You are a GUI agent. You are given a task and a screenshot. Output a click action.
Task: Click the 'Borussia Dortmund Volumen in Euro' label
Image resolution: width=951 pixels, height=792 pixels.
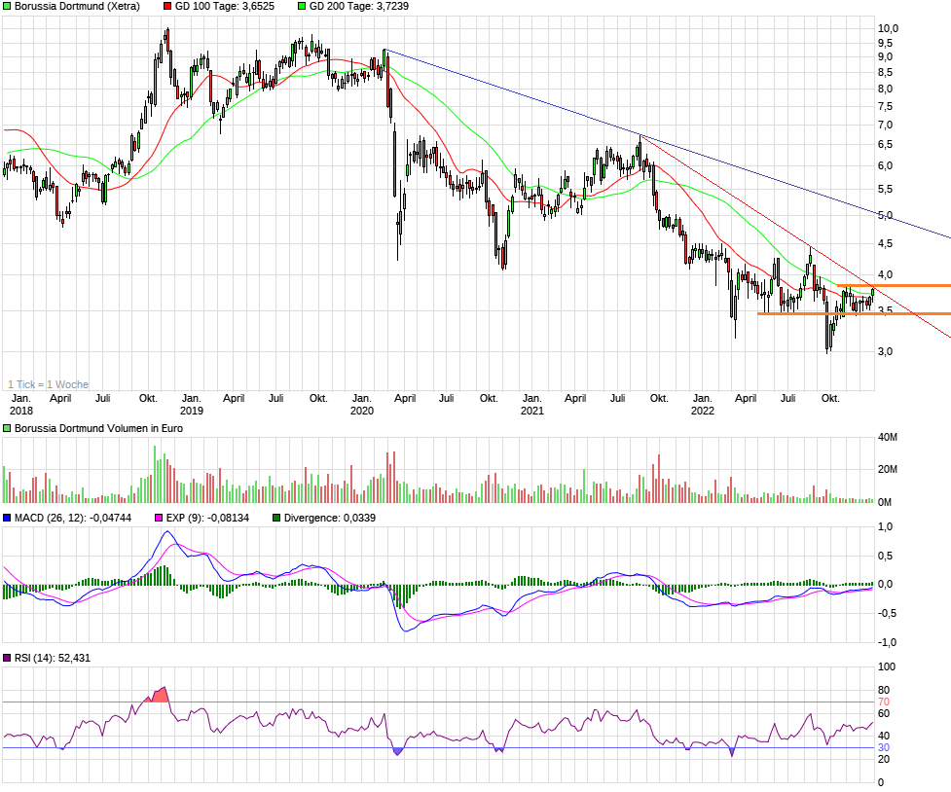[x=98, y=428]
